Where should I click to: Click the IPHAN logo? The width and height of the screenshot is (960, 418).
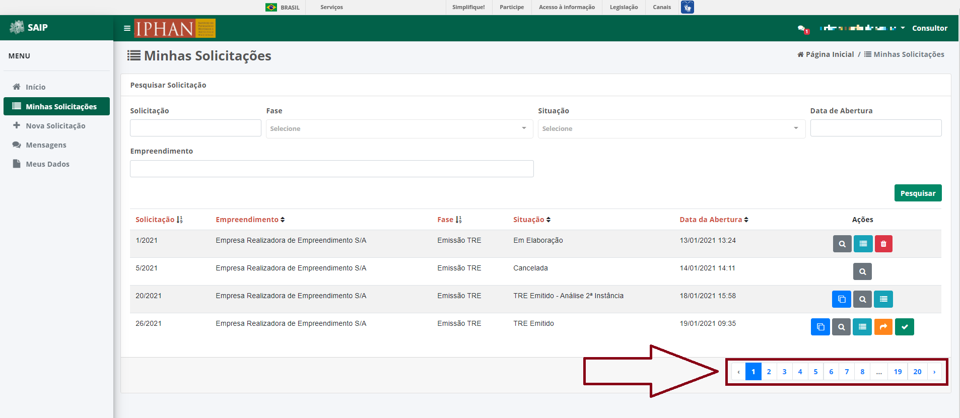pyautogui.click(x=175, y=28)
